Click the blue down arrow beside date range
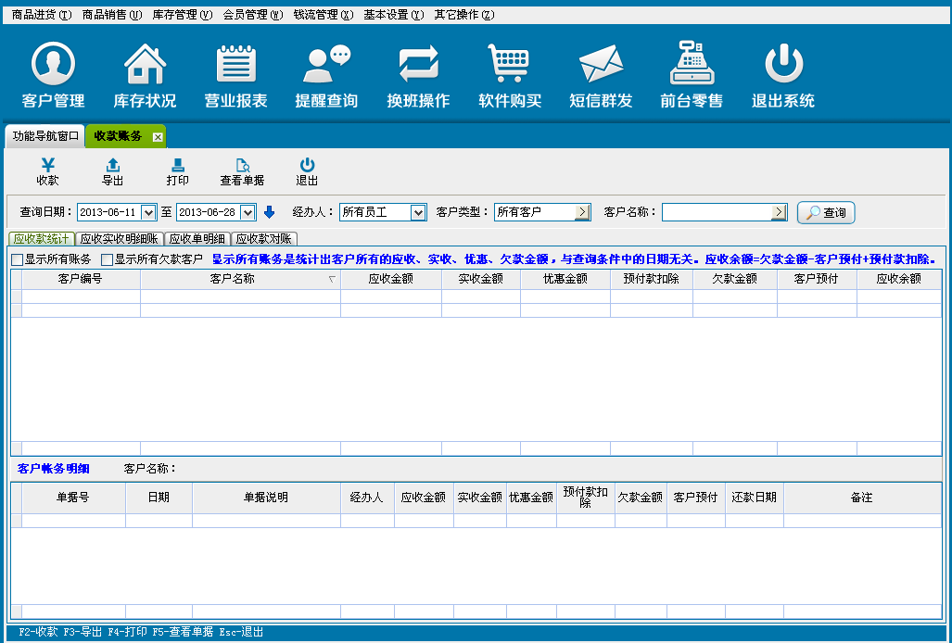952x643 pixels. pyautogui.click(x=269, y=211)
